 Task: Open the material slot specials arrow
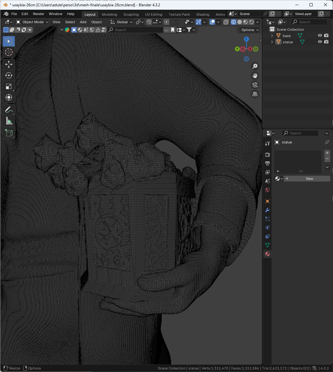[x=327, y=167]
